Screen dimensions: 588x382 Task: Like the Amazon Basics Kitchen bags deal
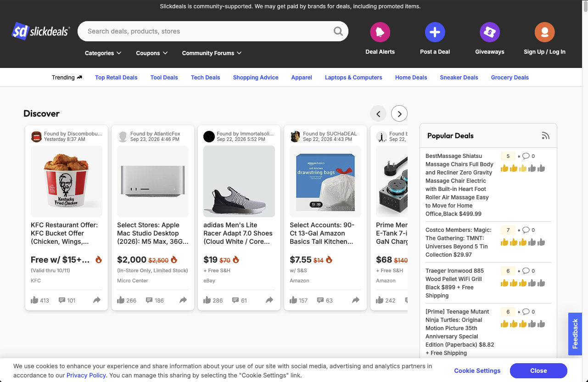pos(293,300)
